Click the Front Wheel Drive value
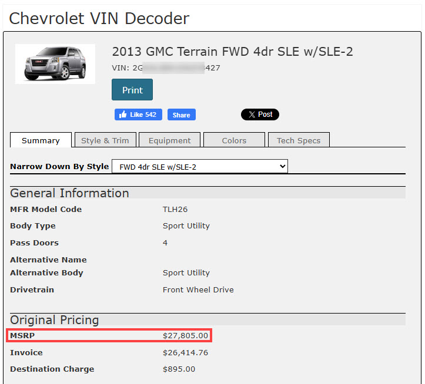Viewport: 425px width, 384px height. point(198,289)
